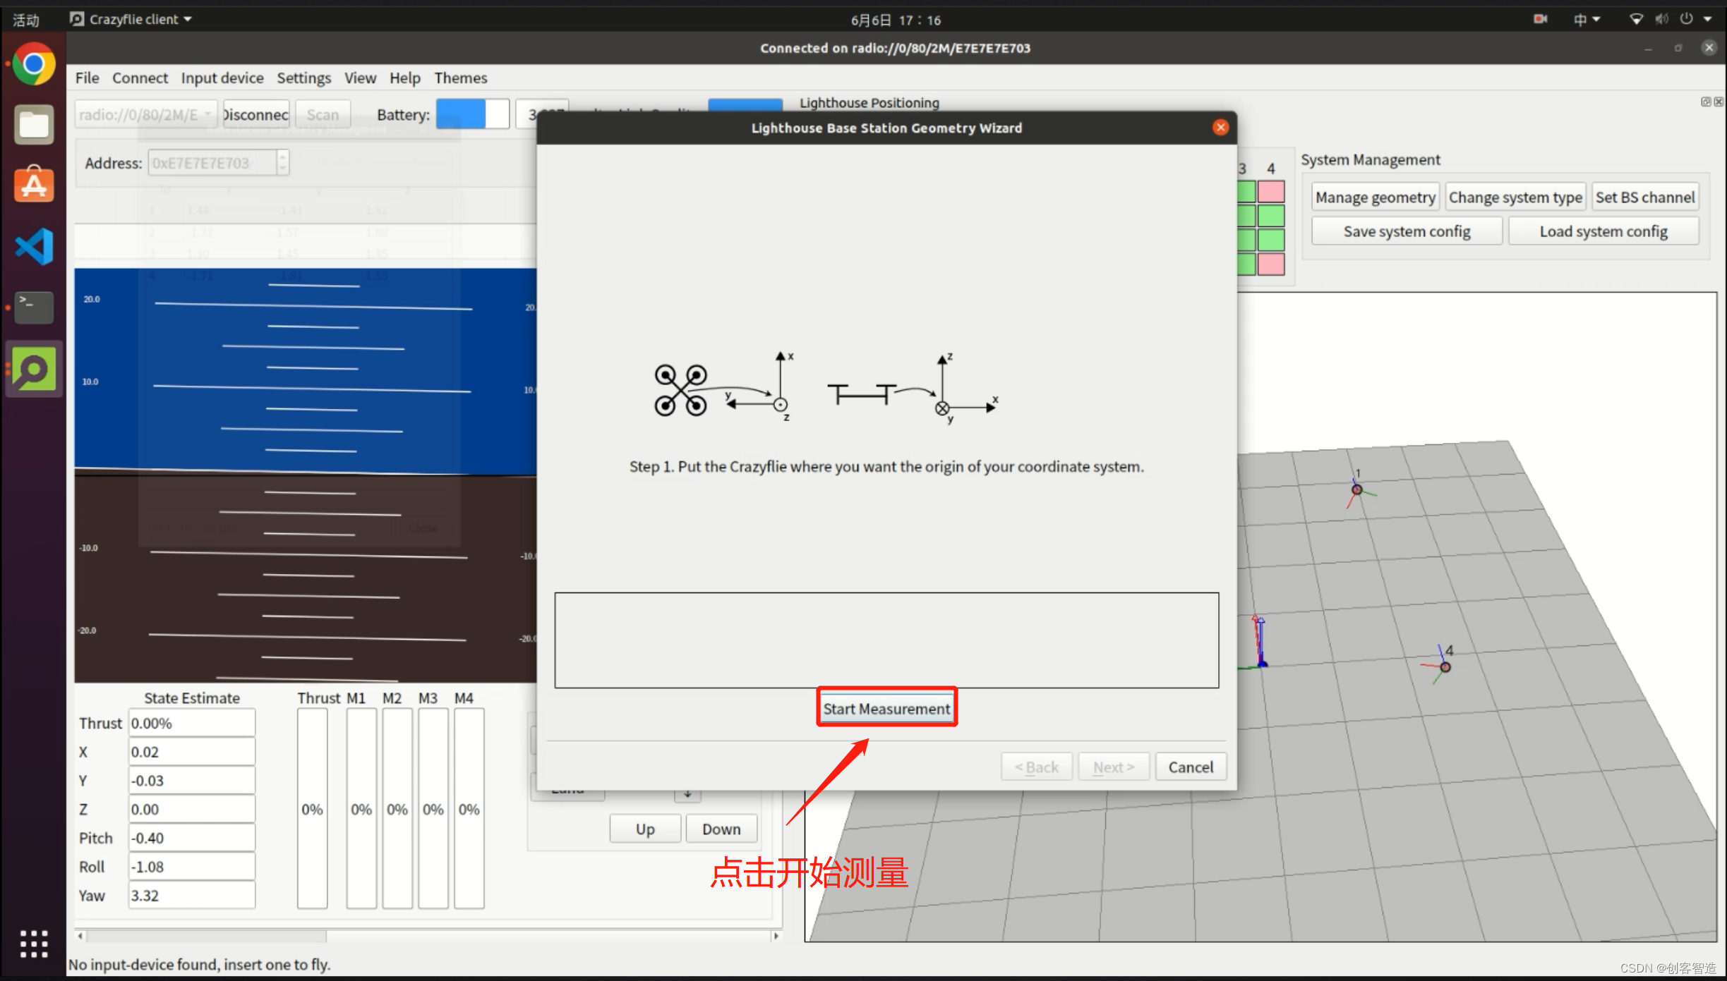Screen dimensions: 1727x981
Task: Open the Files manager dock icon
Action: 33,126
